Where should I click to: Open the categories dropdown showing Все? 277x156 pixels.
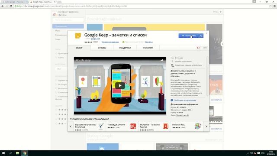click(61, 69)
